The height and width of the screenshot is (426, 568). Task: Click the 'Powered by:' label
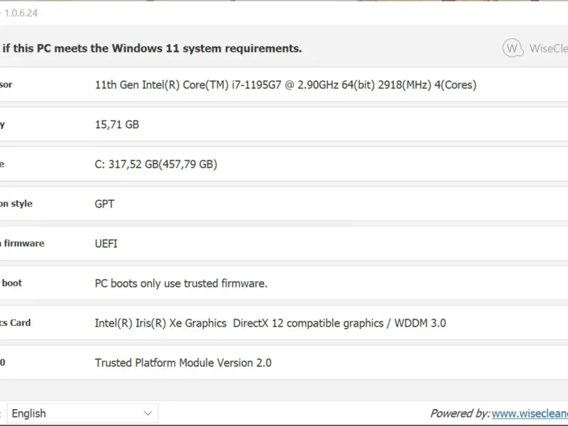(459, 413)
